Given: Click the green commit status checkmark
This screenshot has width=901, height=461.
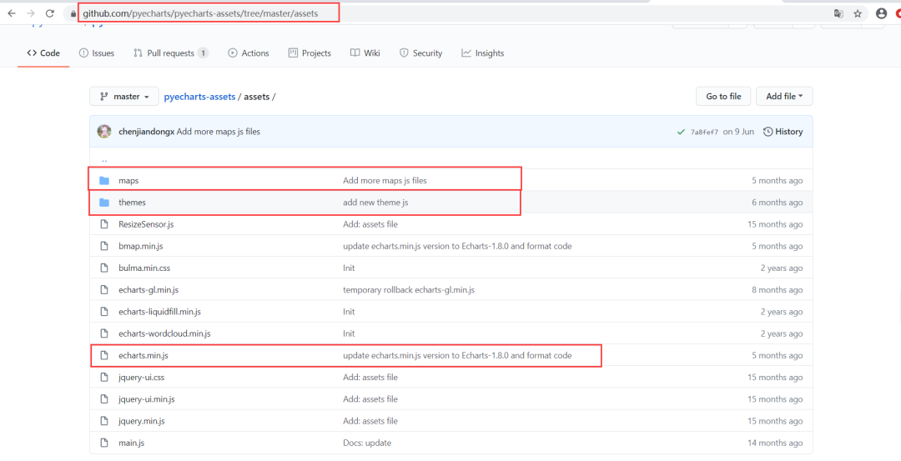Looking at the screenshot, I should click(682, 132).
